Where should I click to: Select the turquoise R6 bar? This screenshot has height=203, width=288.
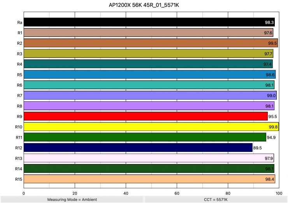pyautogui.click(x=149, y=85)
